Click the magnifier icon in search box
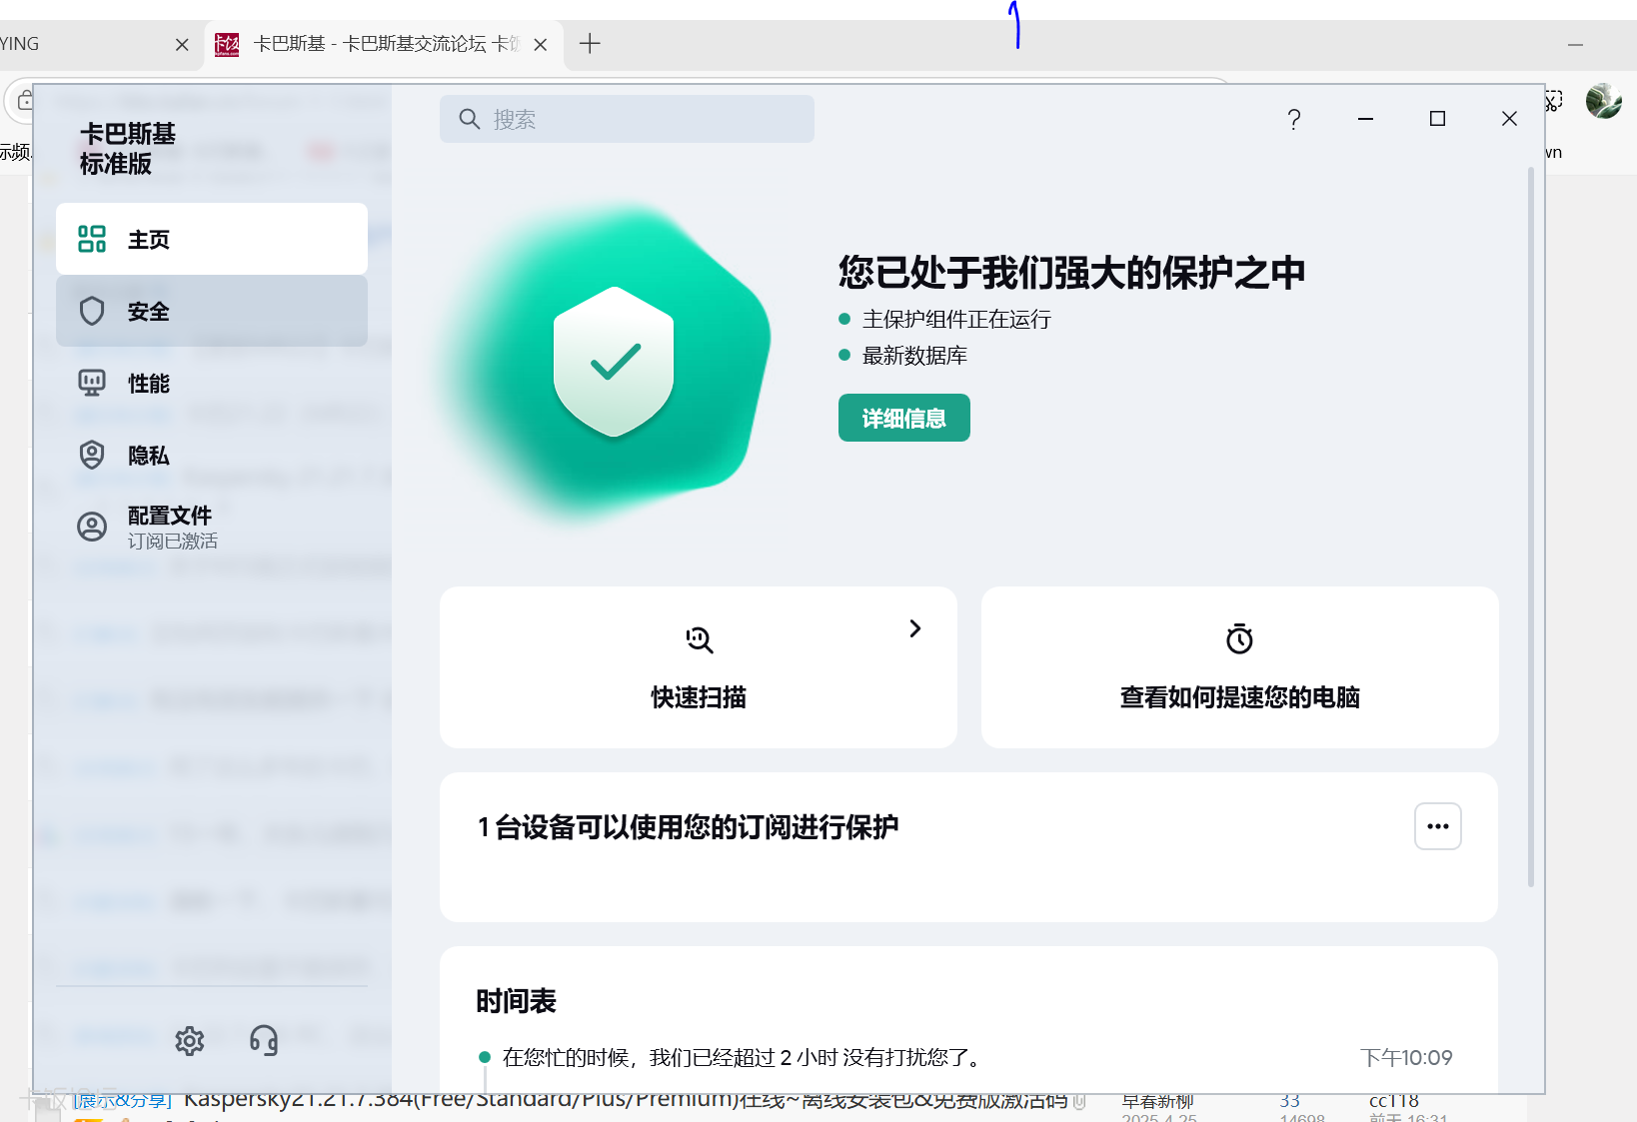1637x1122 pixels. click(470, 119)
